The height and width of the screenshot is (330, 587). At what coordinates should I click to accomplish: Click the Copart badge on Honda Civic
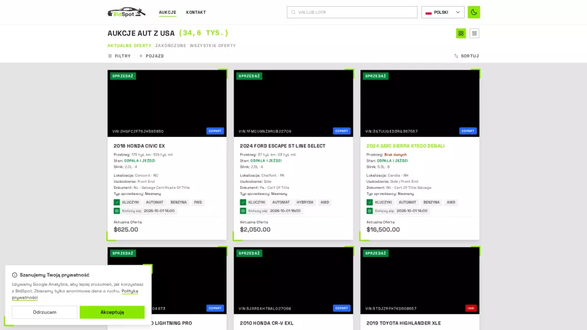point(215,131)
